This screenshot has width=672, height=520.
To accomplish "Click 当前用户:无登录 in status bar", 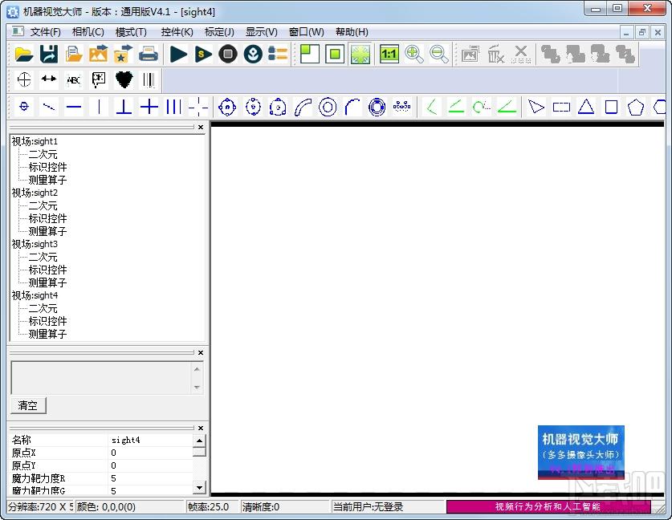I will coord(369,507).
